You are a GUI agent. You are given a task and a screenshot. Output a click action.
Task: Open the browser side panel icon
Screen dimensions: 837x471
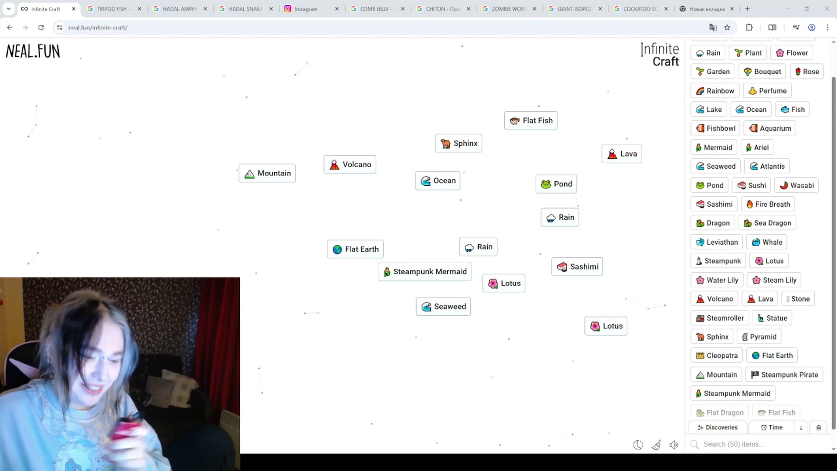(x=772, y=27)
